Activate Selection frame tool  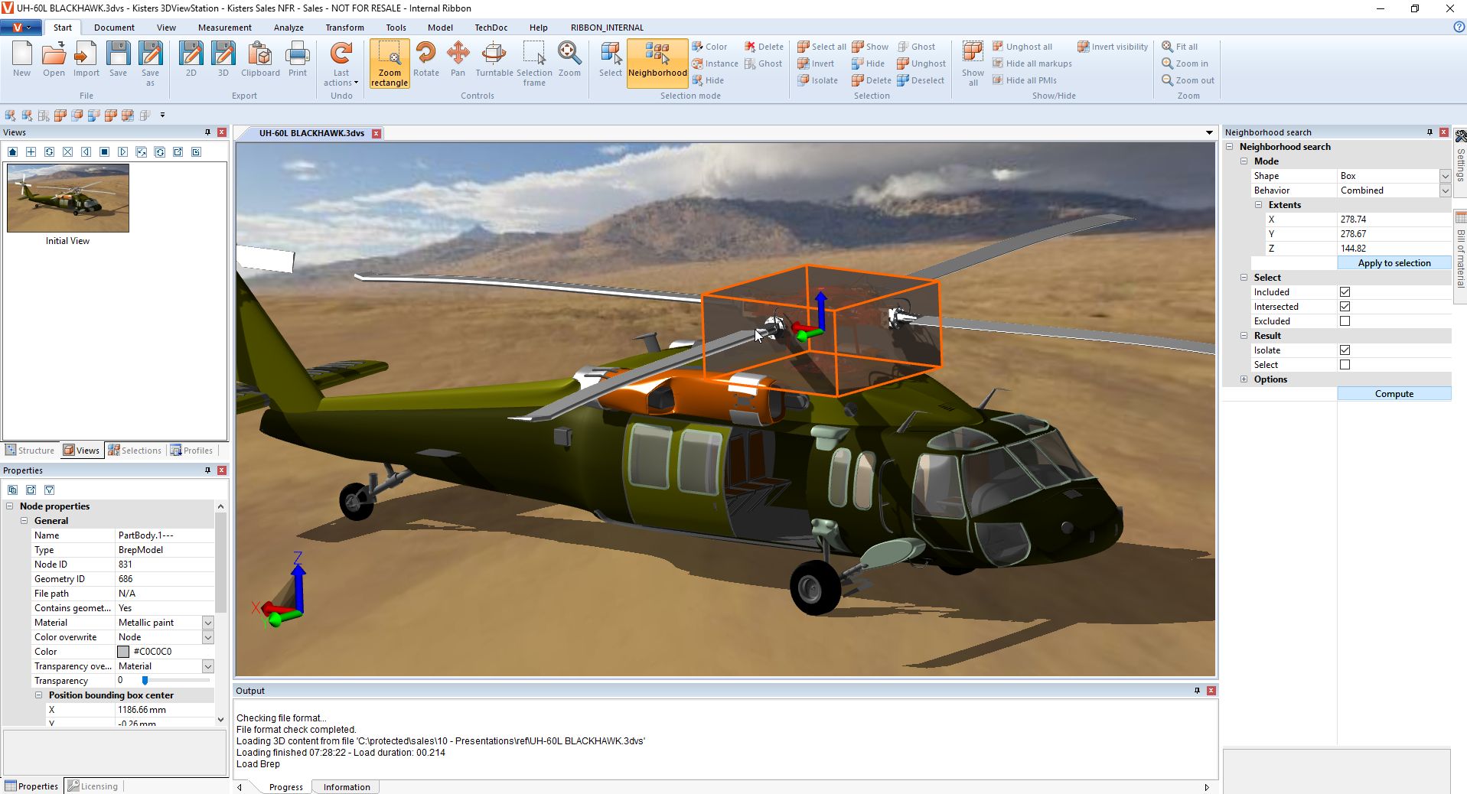534,63
